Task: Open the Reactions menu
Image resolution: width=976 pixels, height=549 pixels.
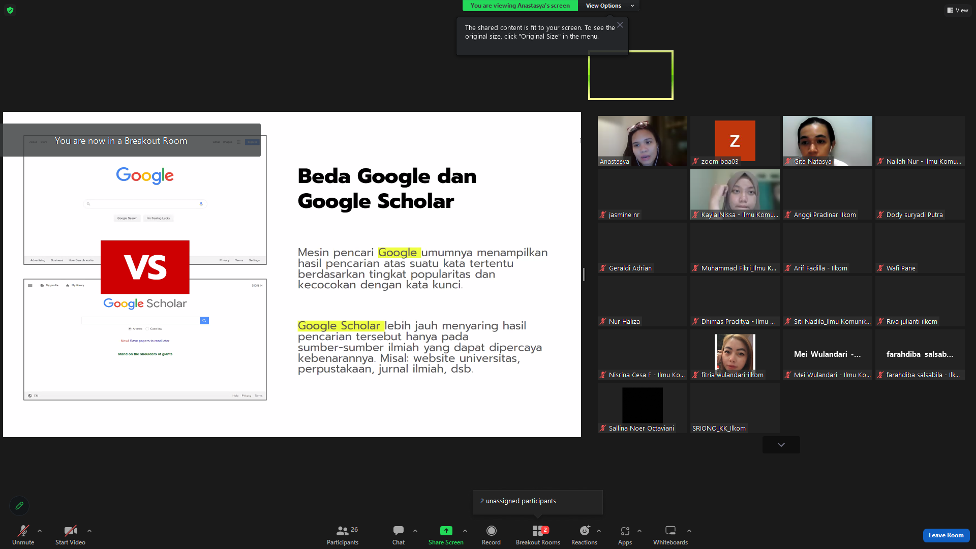Action: (x=585, y=535)
